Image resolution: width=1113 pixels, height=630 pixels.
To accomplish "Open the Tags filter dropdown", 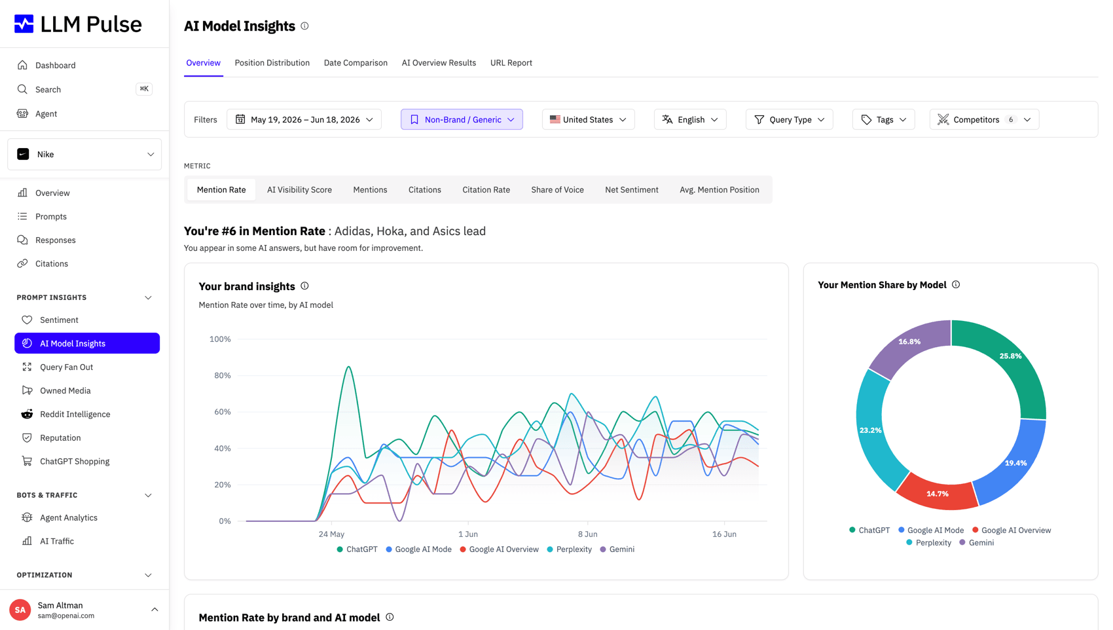I will point(883,119).
